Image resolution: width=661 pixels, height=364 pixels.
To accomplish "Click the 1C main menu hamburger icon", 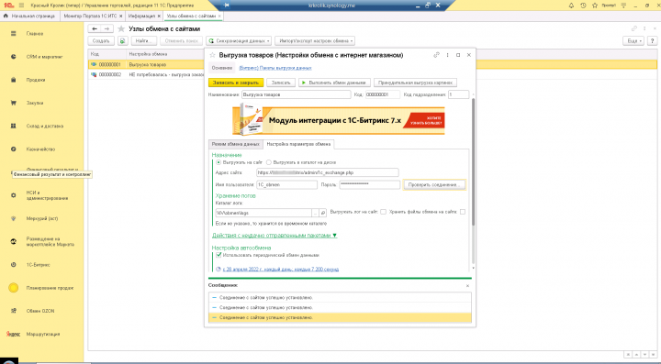I will click(x=21, y=6).
